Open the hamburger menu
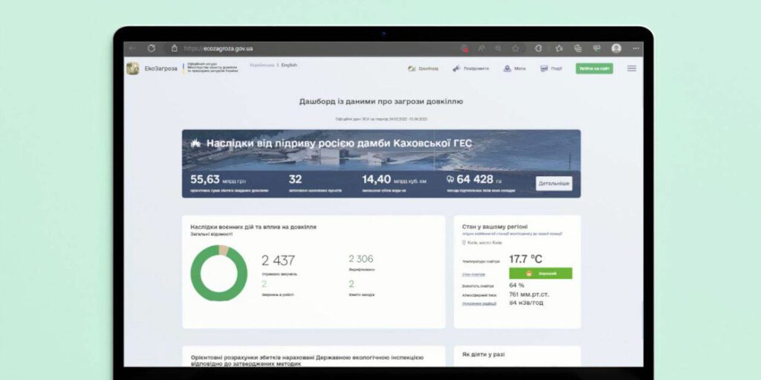Screen dimensions: 761x380 coord(632,68)
